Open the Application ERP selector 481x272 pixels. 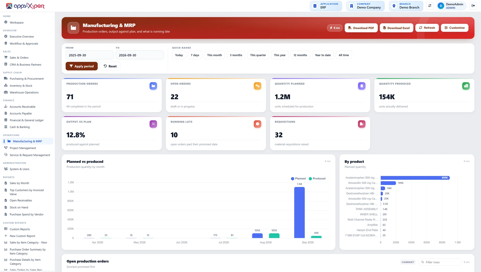(x=326, y=6)
